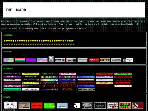148x111 pixels.
Task: Click the 'comic sans is an ok font' stamp
Action: [x=62, y=106]
